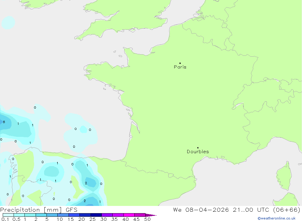
Task: Click the 45 mm violet legend swatch
Action: coord(140,215)
